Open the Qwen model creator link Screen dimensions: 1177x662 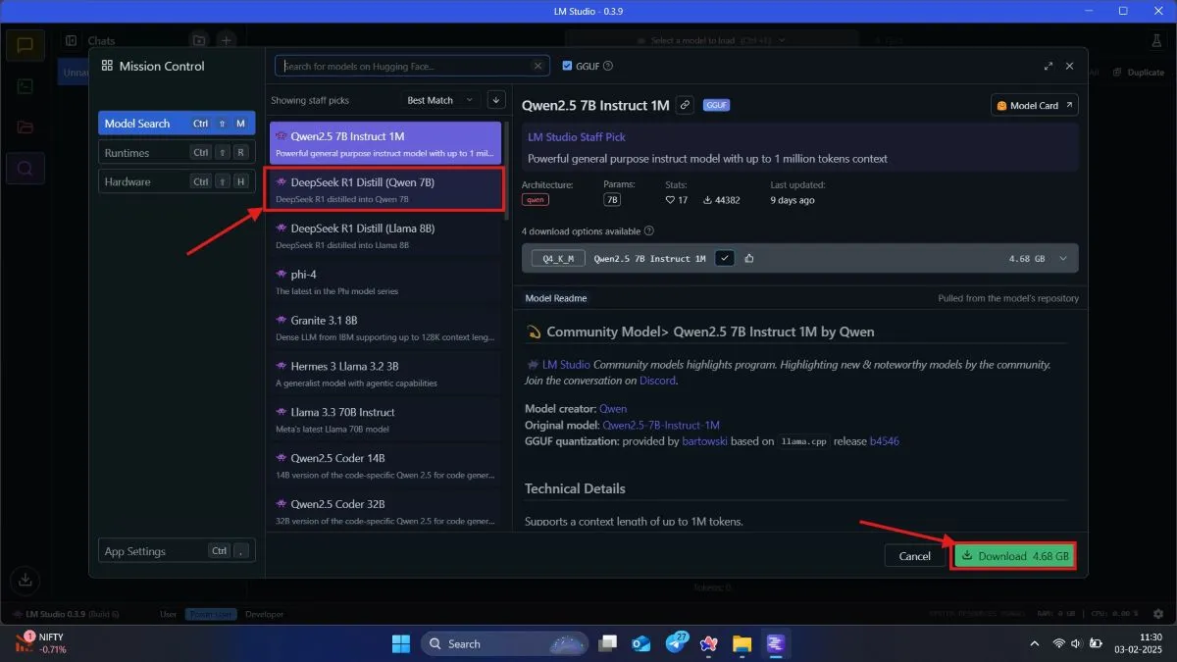[x=613, y=408]
